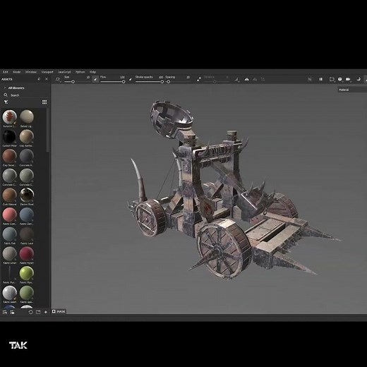
Task: Adjust the Spacing slider handle
Action: [x=168, y=82]
